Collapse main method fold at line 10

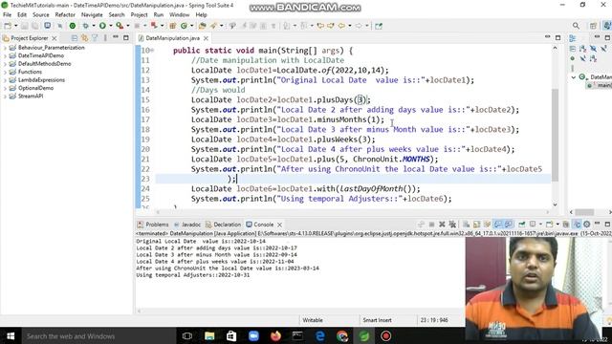(152, 51)
